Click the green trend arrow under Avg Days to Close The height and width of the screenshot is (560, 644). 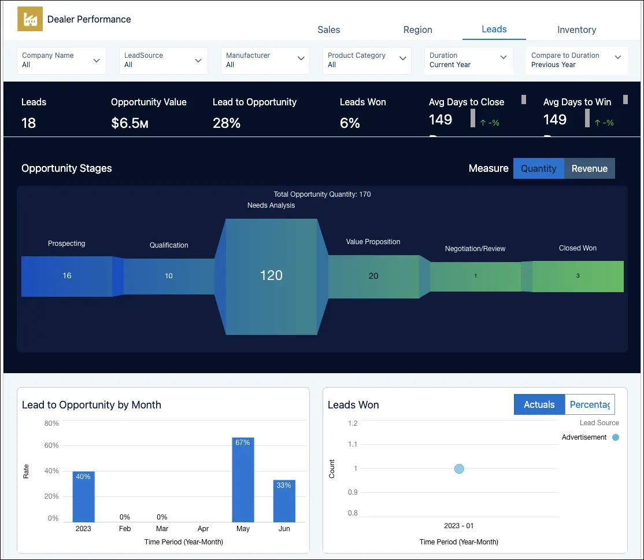click(x=483, y=123)
